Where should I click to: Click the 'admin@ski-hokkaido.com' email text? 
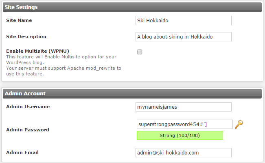tap(168, 153)
